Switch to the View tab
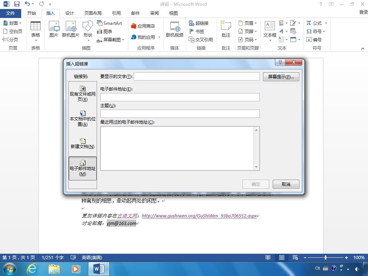The image size is (368, 276). point(174,13)
